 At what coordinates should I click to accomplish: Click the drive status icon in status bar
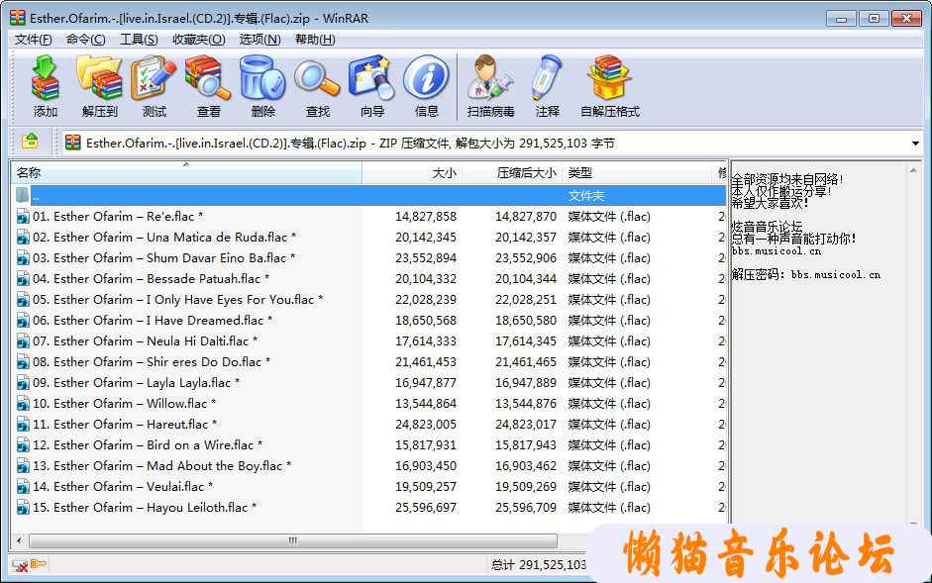click(x=20, y=564)
